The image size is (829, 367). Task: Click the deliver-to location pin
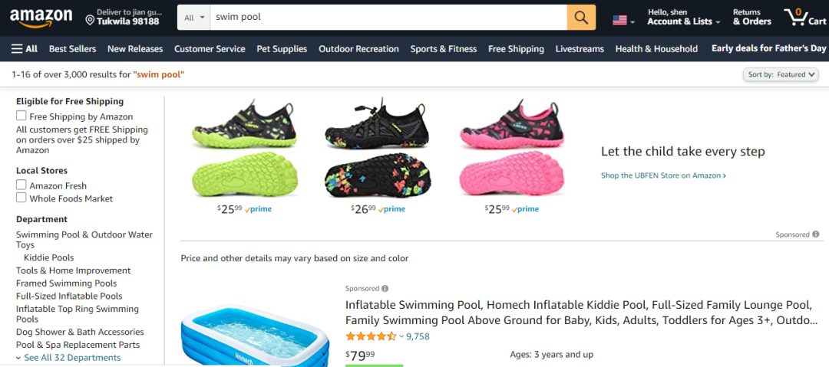[x=90, y=19]
